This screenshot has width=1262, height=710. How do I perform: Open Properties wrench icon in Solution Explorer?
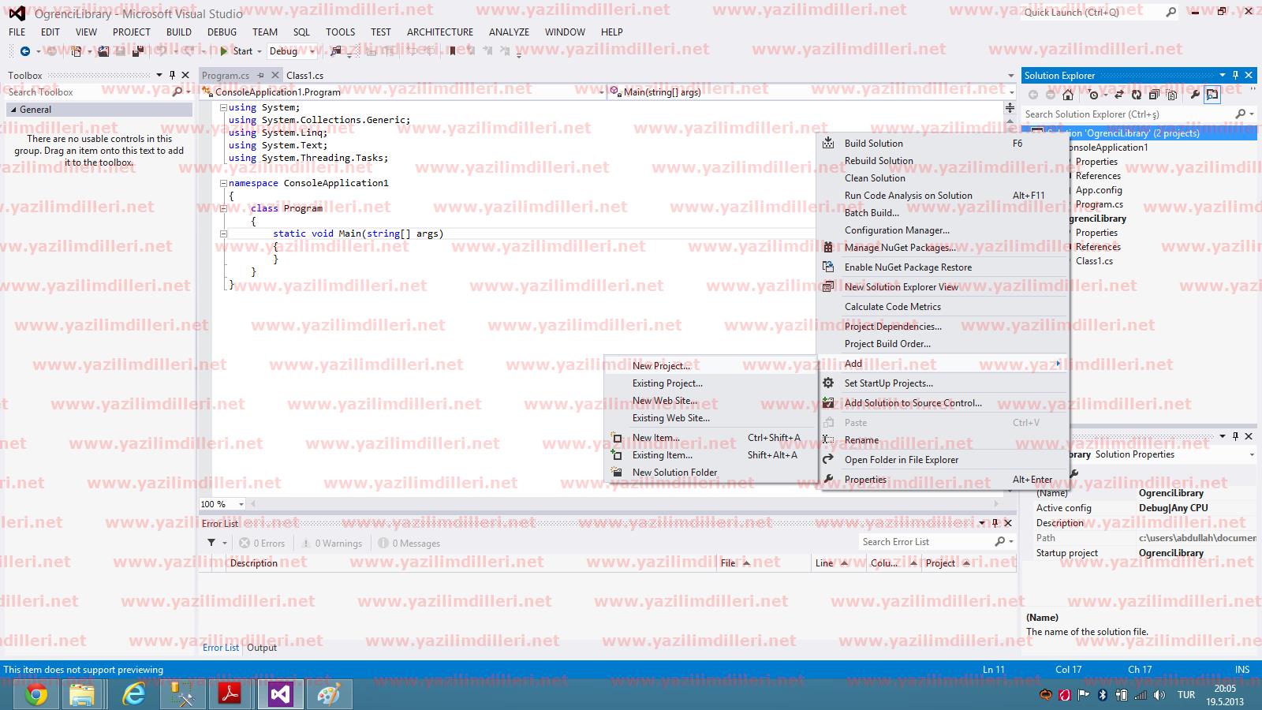[1195, 95]
